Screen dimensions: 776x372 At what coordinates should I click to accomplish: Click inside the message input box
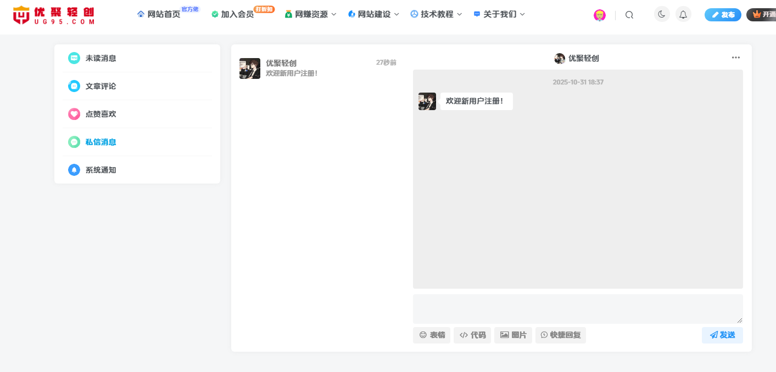click(x=577, y=308)
